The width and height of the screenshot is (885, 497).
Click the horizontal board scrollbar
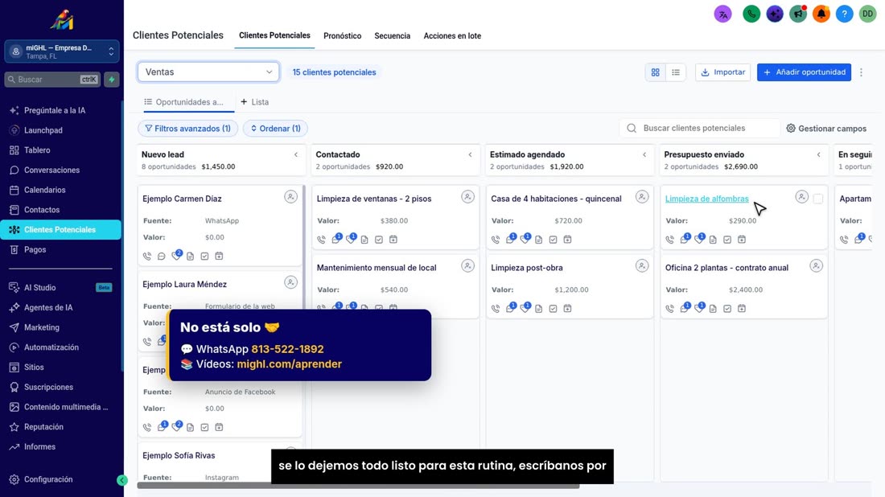(x=358, y=486)
